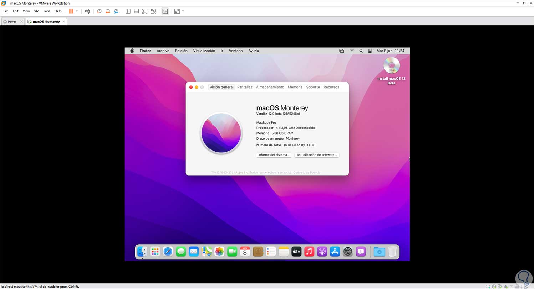Open the VMware Edit menu
The height and width of the screenshot is (289, 535).
tap(16, 11)
